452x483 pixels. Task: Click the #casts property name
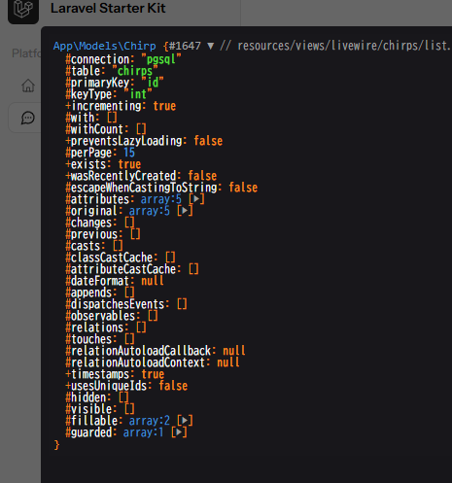(83, 246)
